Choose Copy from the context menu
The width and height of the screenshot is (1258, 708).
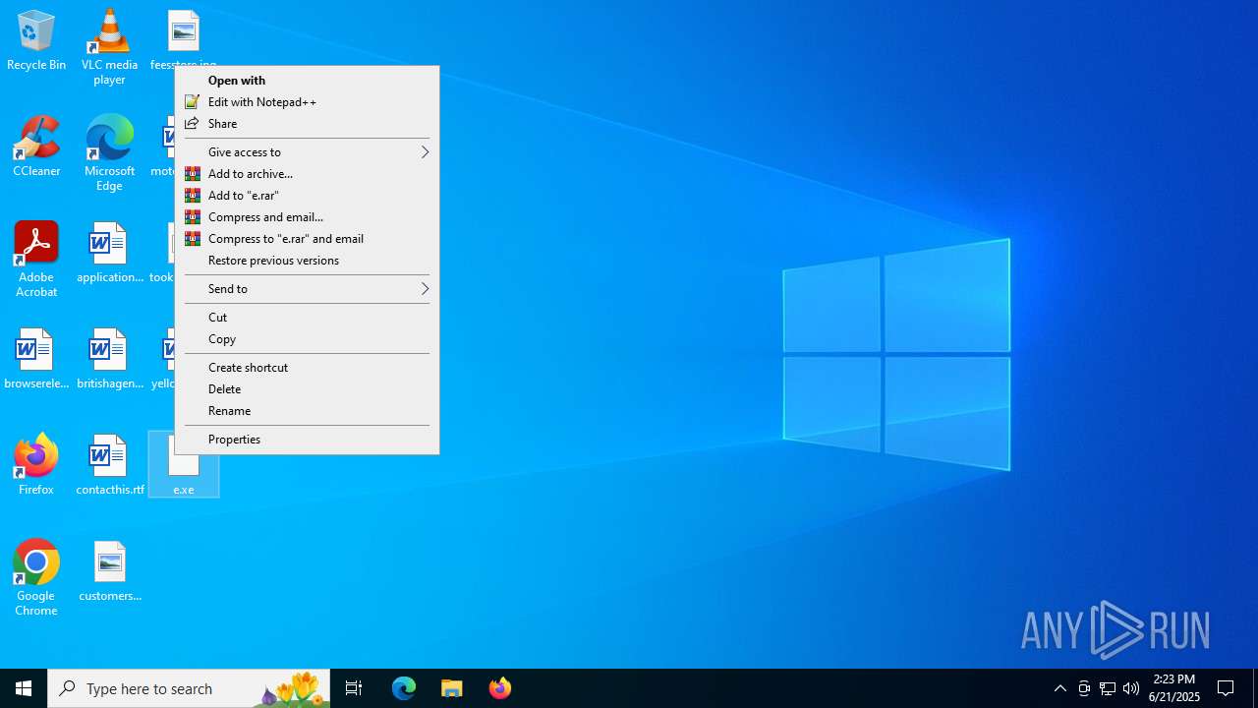click(x=307, y=339)
